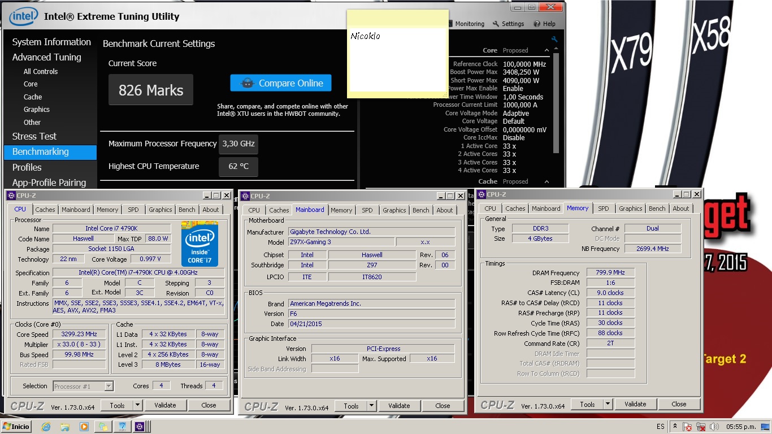The image size is (772, 434).
Task: Open Settings in the XTU toolbar
Action: [508, 24]
